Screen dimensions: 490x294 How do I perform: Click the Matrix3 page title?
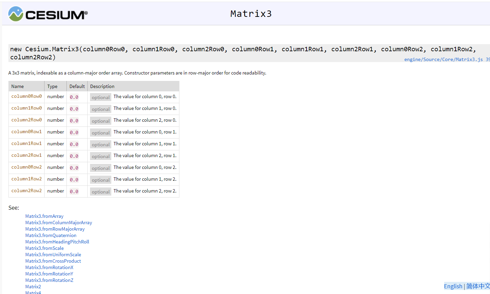pyautogui.click(x=251, y=14)
